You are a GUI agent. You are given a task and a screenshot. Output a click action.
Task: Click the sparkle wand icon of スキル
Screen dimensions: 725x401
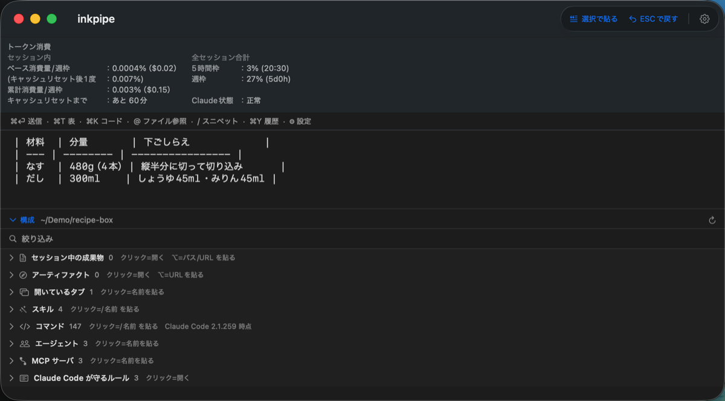tap(23, 309)
